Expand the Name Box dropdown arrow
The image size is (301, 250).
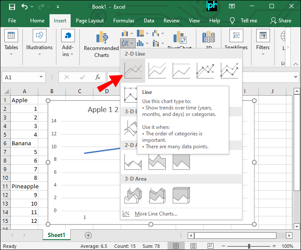pyautogui.click(x=41, y=77)
